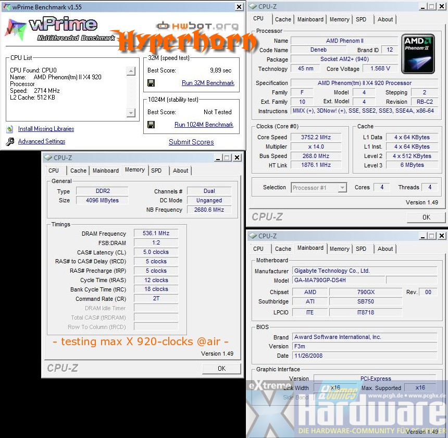Click the floppy icon beside Run 32M Benchmark
The height and width of the screenshot is (438, 448).
click(151, 83)
